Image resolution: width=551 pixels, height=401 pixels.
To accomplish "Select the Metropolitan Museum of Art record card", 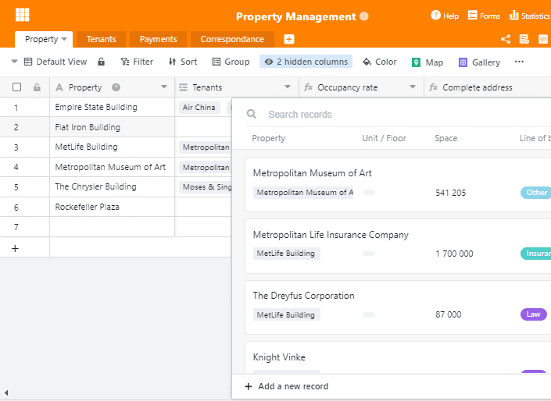I will (x=398, y=185).
